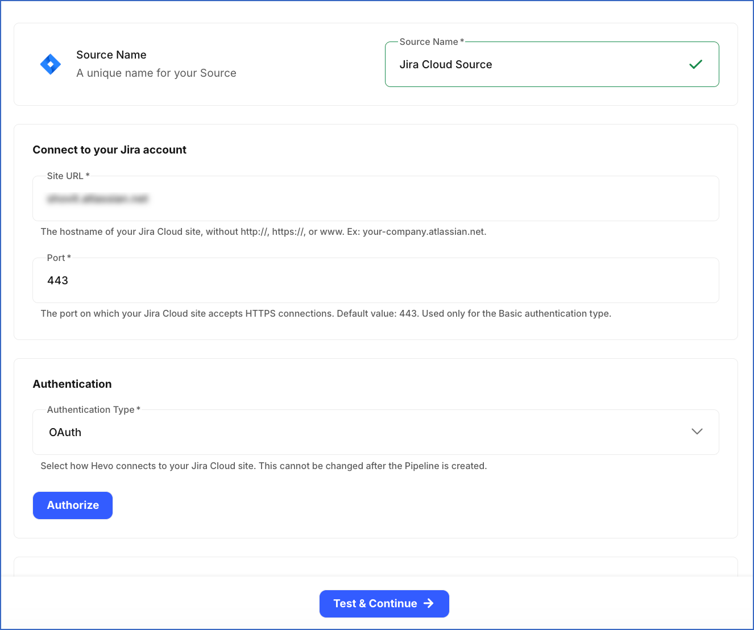Click the Site URL hostname help text
The width and height of the screenshot is (754, 630).
click(263, 231)
